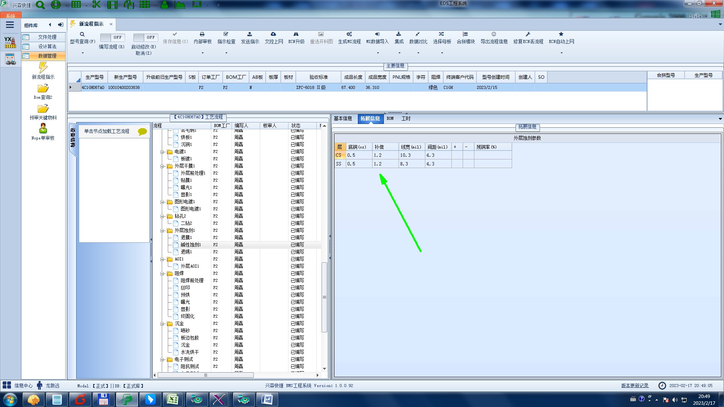Switch to the 工时 tab
This screenshot has width=724, height=407.
coord(406,119)
